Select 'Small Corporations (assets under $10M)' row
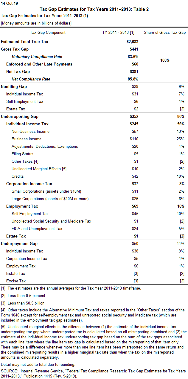188x379 pixels. [x=46, y=191]
